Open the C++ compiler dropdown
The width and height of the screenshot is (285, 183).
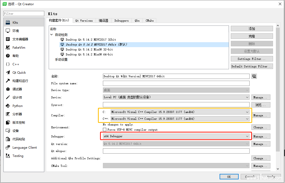pyautogui.click(x=180, y=119)
